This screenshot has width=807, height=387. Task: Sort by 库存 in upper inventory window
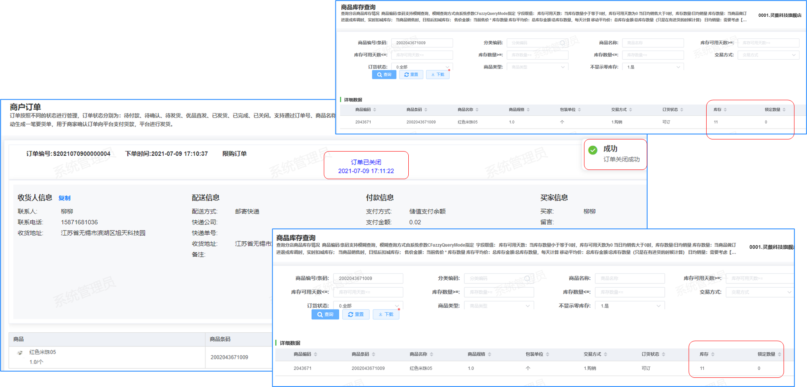click(x=725, y=110)
